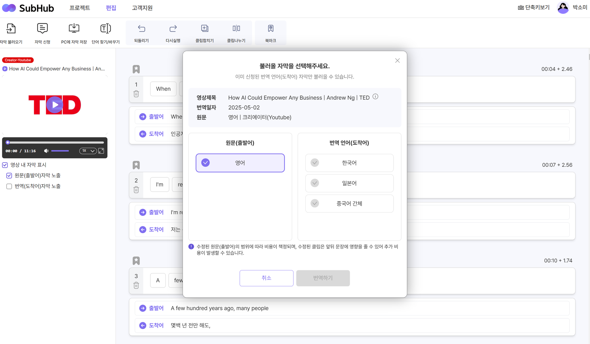Toggle 영상 내 자막 표시 checkbox

tap(5, 165)
